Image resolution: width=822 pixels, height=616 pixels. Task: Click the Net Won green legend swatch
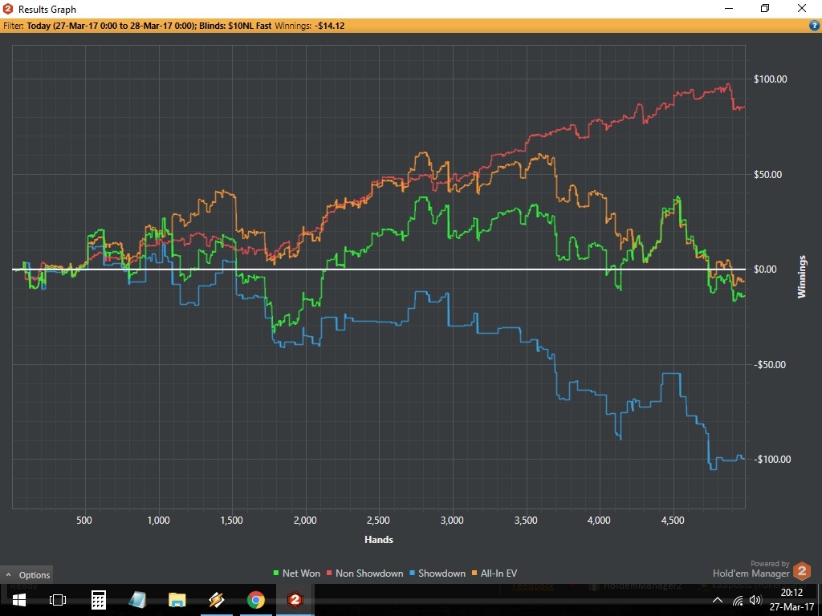pyautogui.click(x=276, y=573)
